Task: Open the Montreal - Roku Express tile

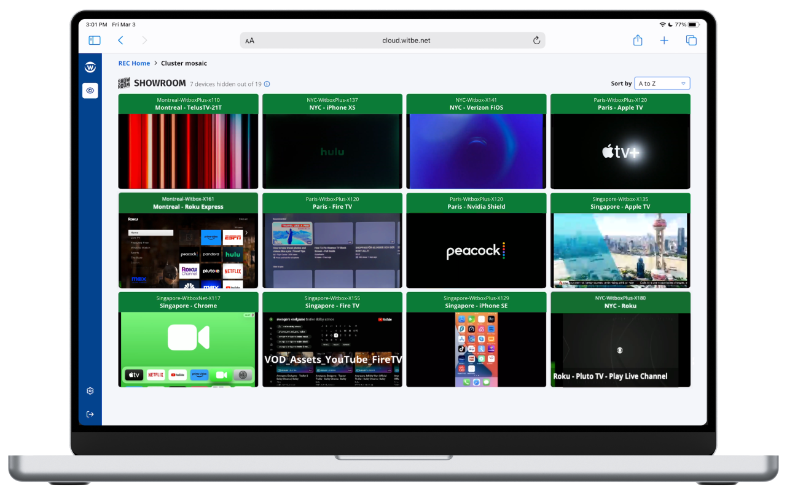Action: pos(188,250)
